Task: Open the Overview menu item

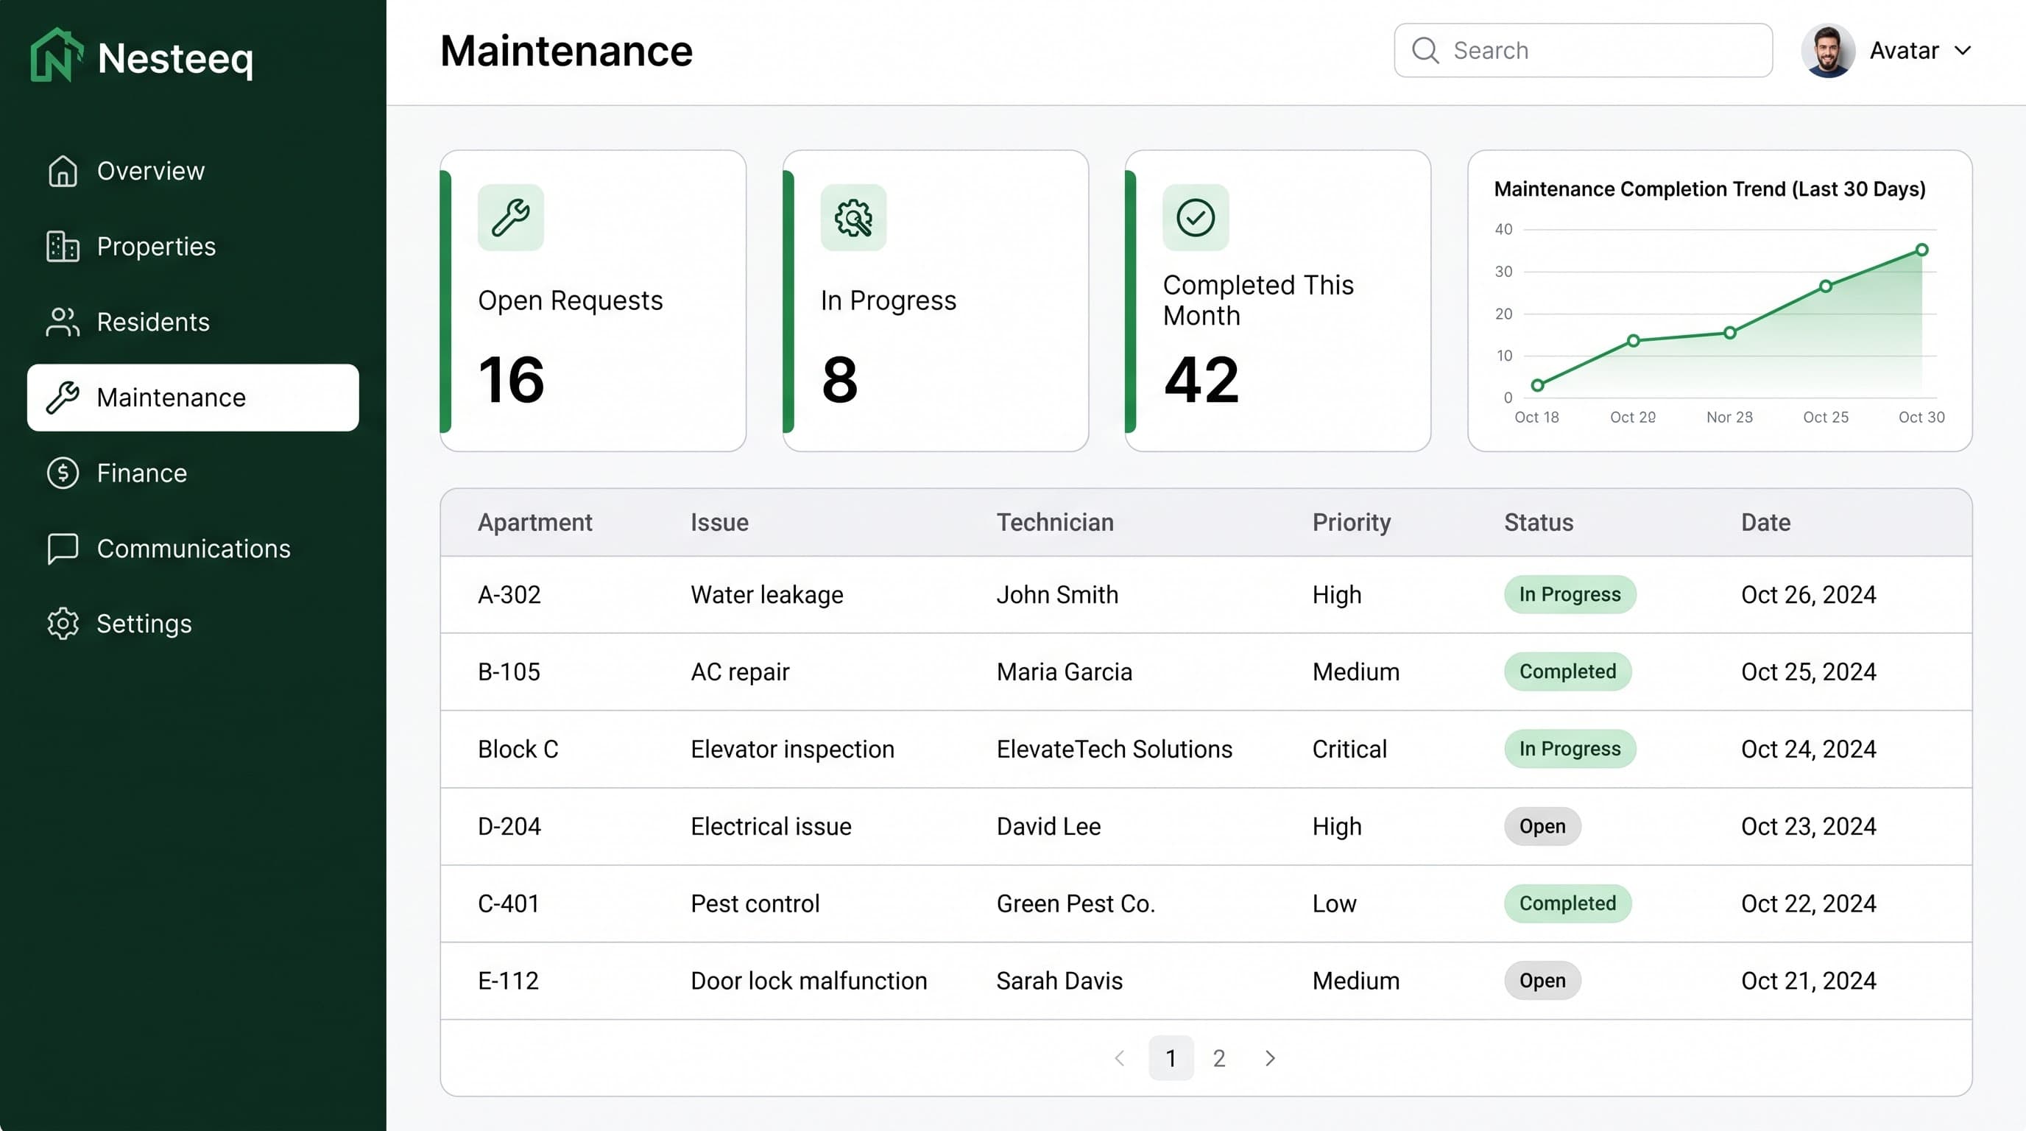Action: 193,171
